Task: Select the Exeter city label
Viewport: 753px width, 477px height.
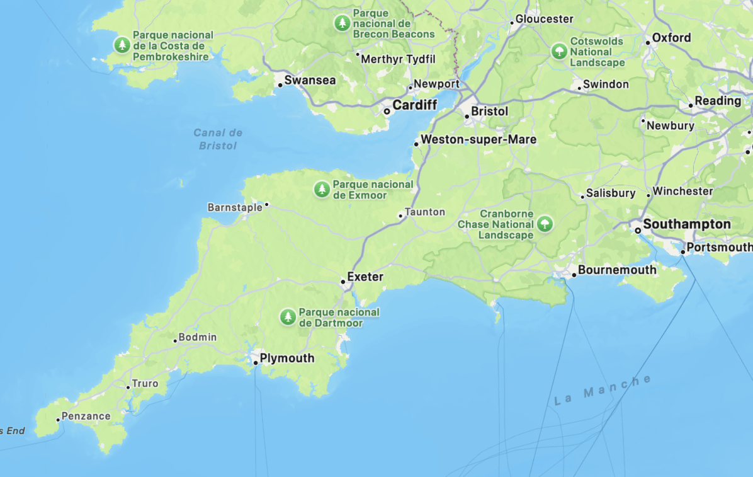Action: 365,277
